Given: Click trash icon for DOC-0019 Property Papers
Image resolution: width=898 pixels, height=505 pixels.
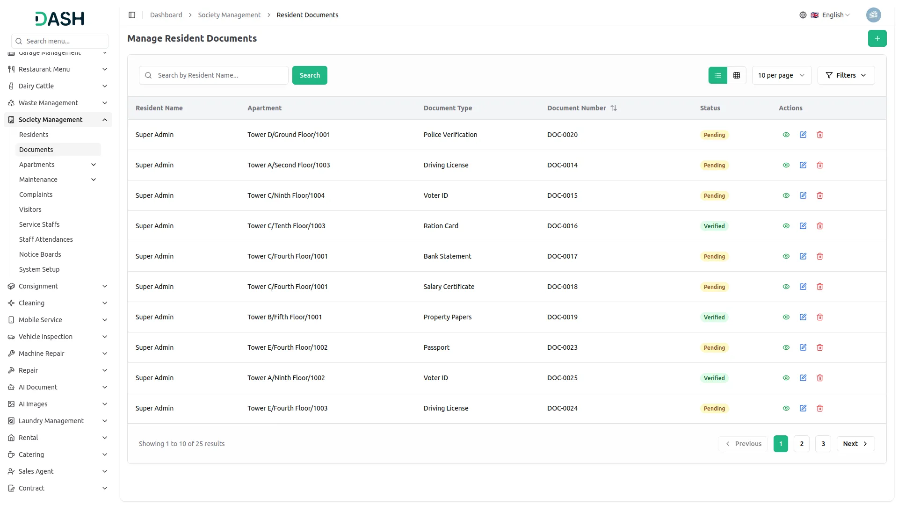Looking at the screenshot, I should pyautogui.click(x=819, y=317).
